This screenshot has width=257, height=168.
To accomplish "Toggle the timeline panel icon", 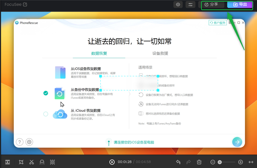I will 7,162.
